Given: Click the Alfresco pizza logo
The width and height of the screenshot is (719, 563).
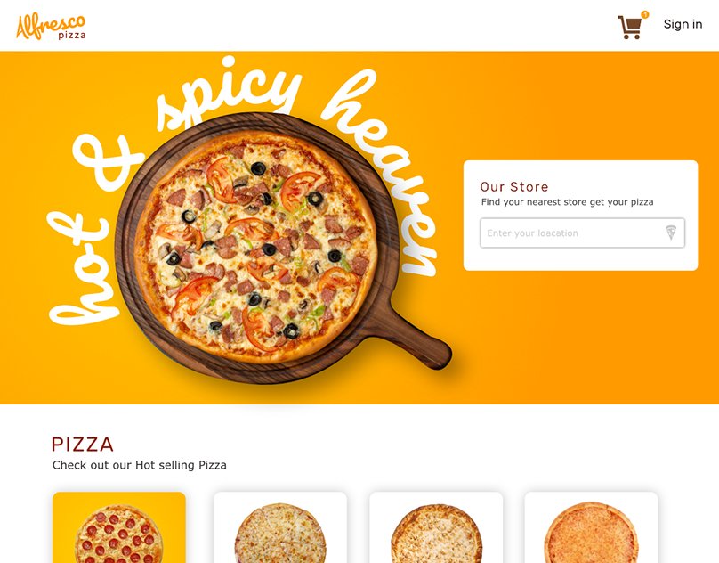Looking at the screenshot, I should (51, 27).
